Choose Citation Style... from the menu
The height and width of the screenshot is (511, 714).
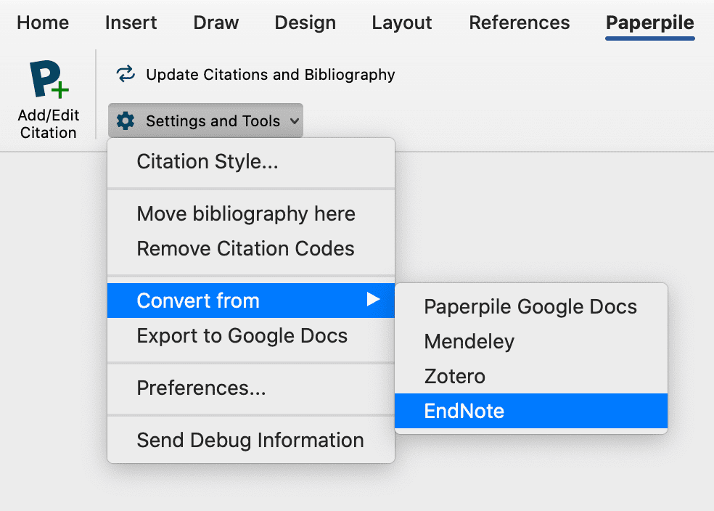(208, 162)
